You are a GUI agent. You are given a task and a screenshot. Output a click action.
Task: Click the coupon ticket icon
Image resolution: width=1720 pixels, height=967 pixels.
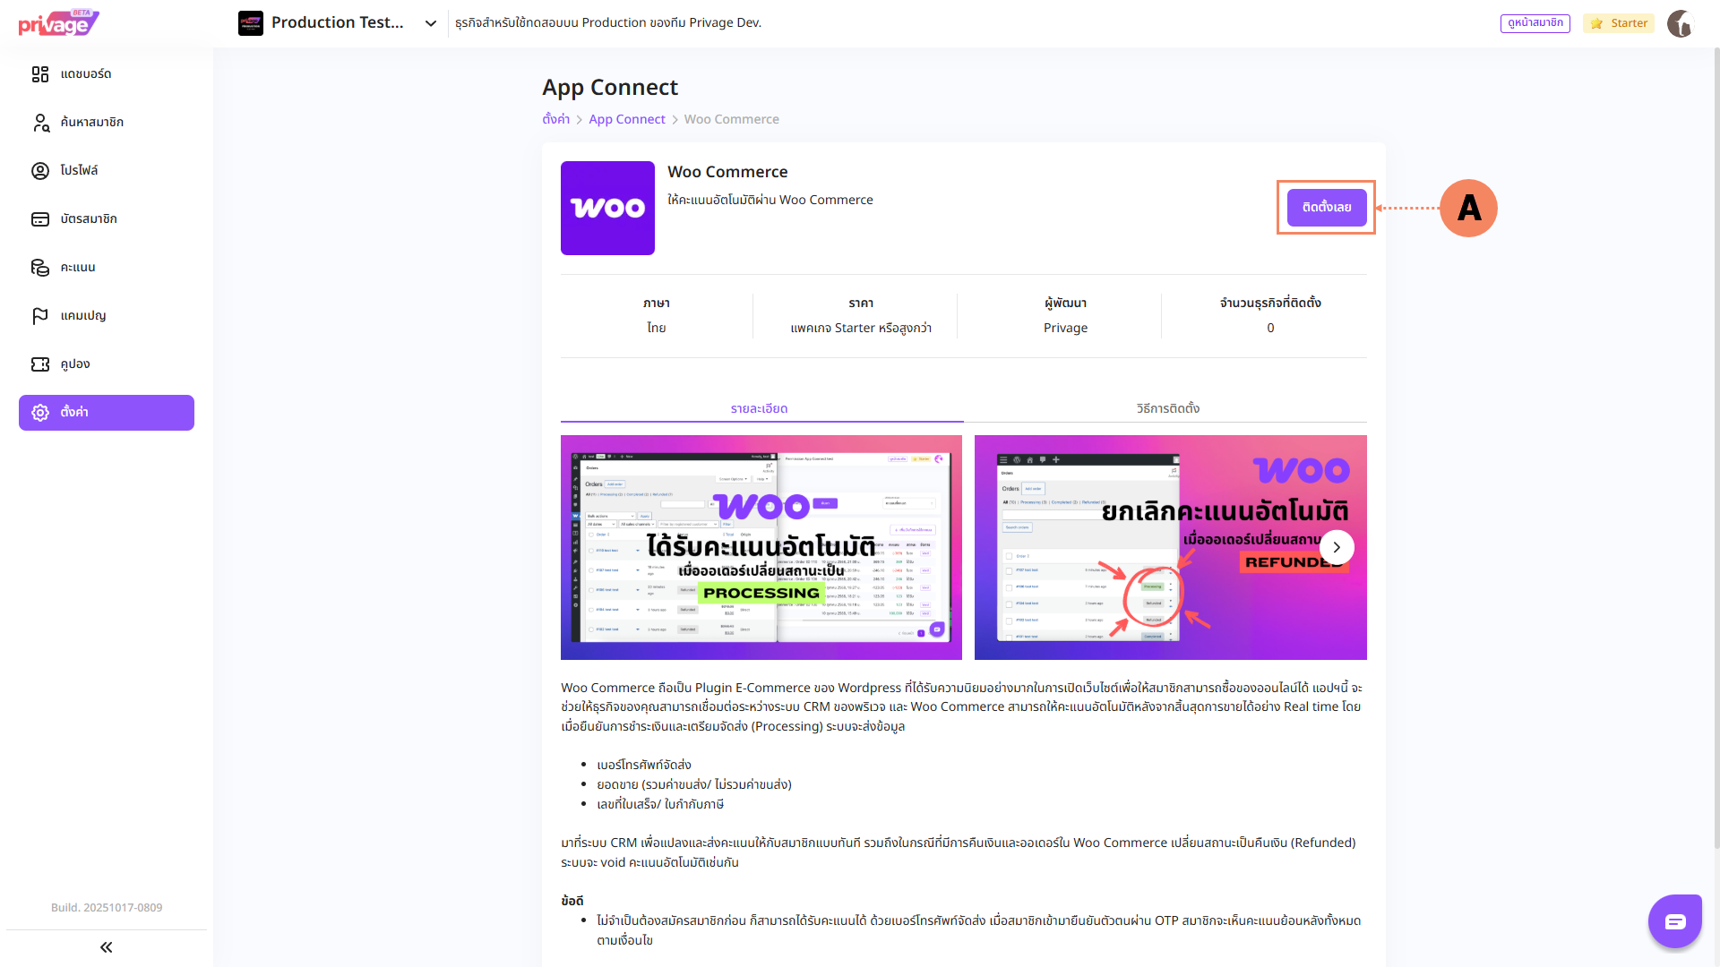point(40,364)
